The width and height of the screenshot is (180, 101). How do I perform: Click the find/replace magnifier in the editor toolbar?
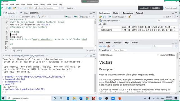39,17
